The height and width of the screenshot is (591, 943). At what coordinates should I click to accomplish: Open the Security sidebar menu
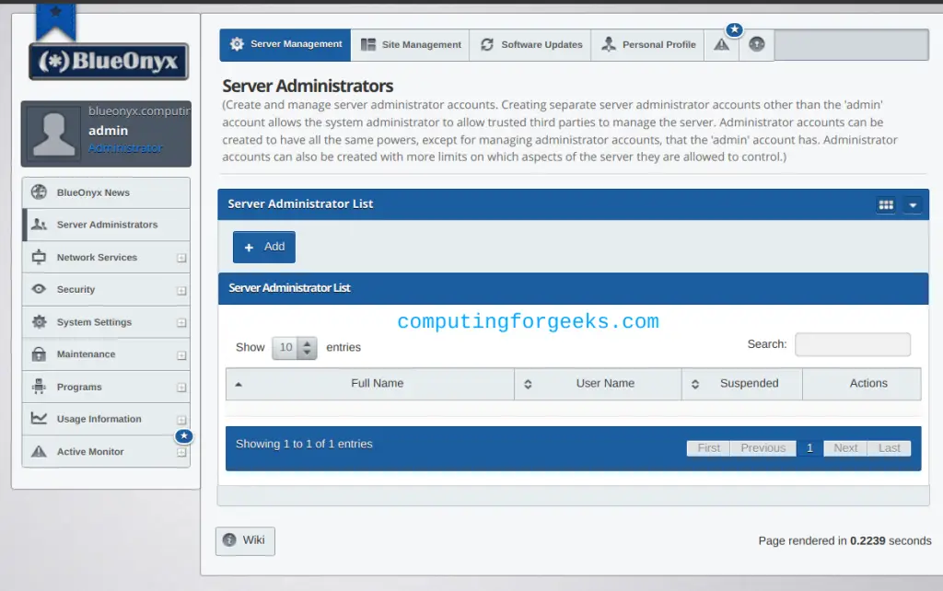tap(107, 289)
